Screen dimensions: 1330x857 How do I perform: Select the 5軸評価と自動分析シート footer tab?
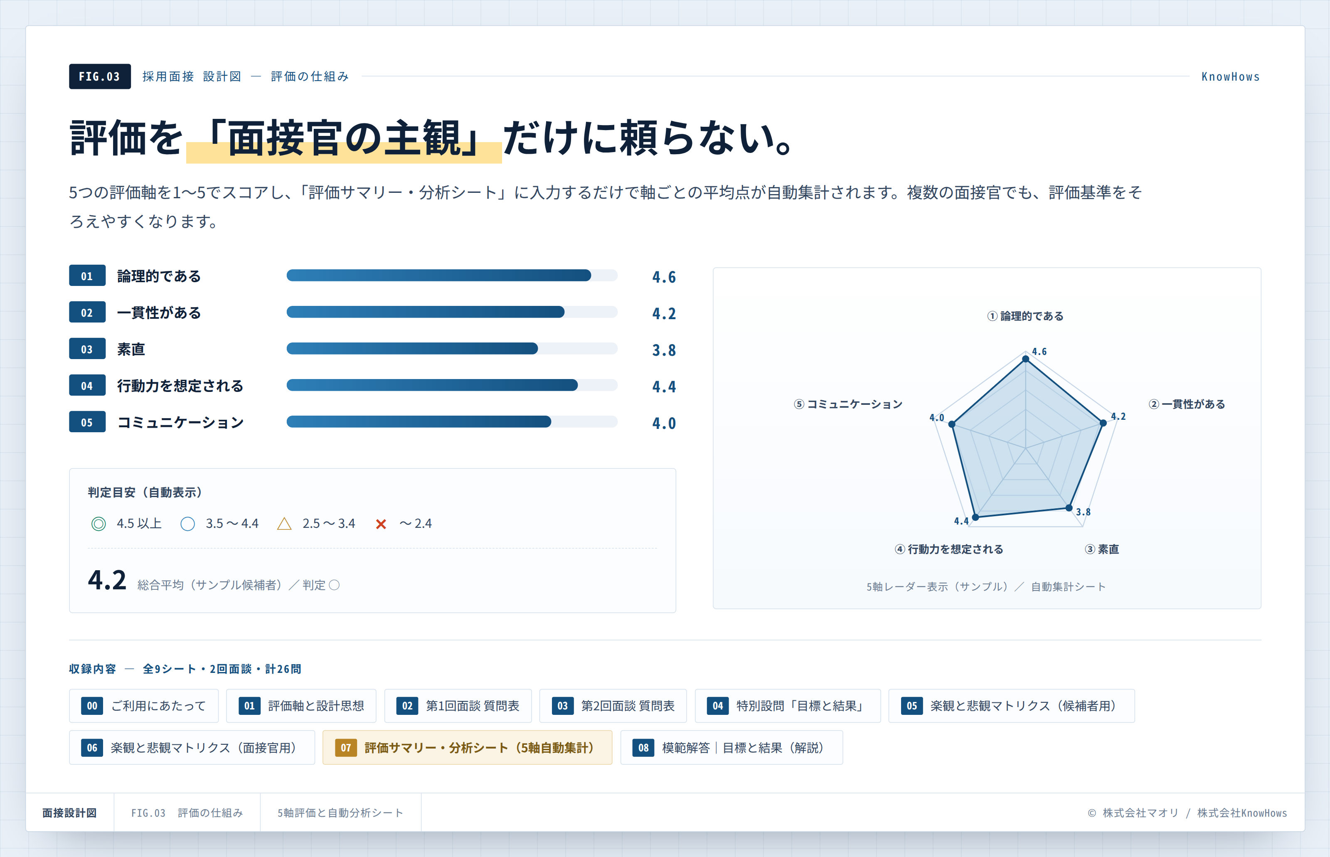[340, 813]
